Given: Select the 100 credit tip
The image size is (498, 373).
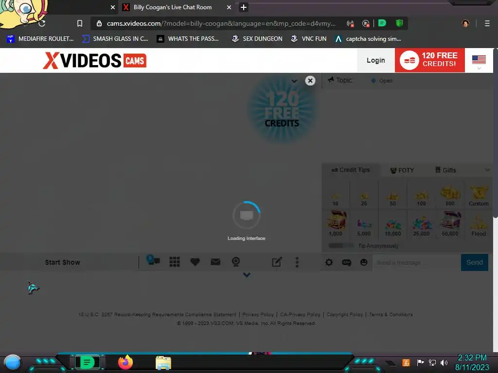Looking at the screenshot, I should click(422, 195).
